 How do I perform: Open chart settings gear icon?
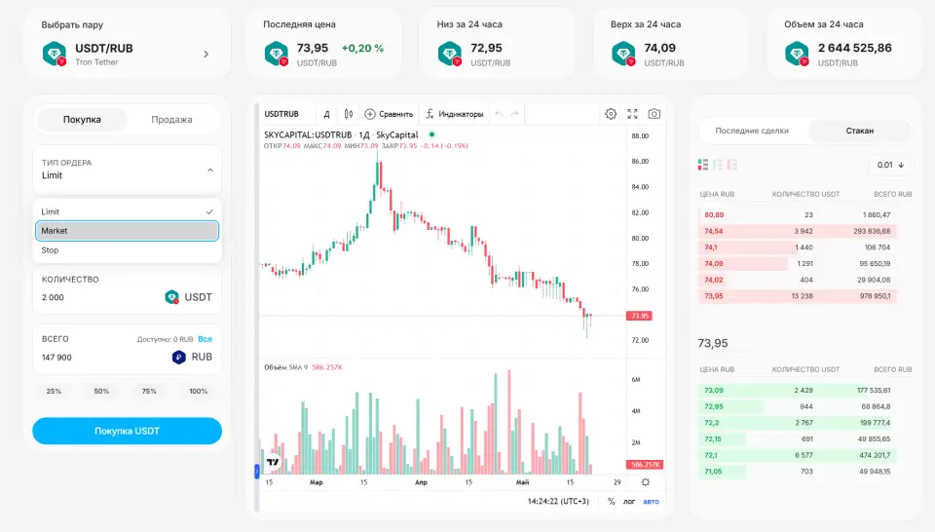(x=611, y=114)
